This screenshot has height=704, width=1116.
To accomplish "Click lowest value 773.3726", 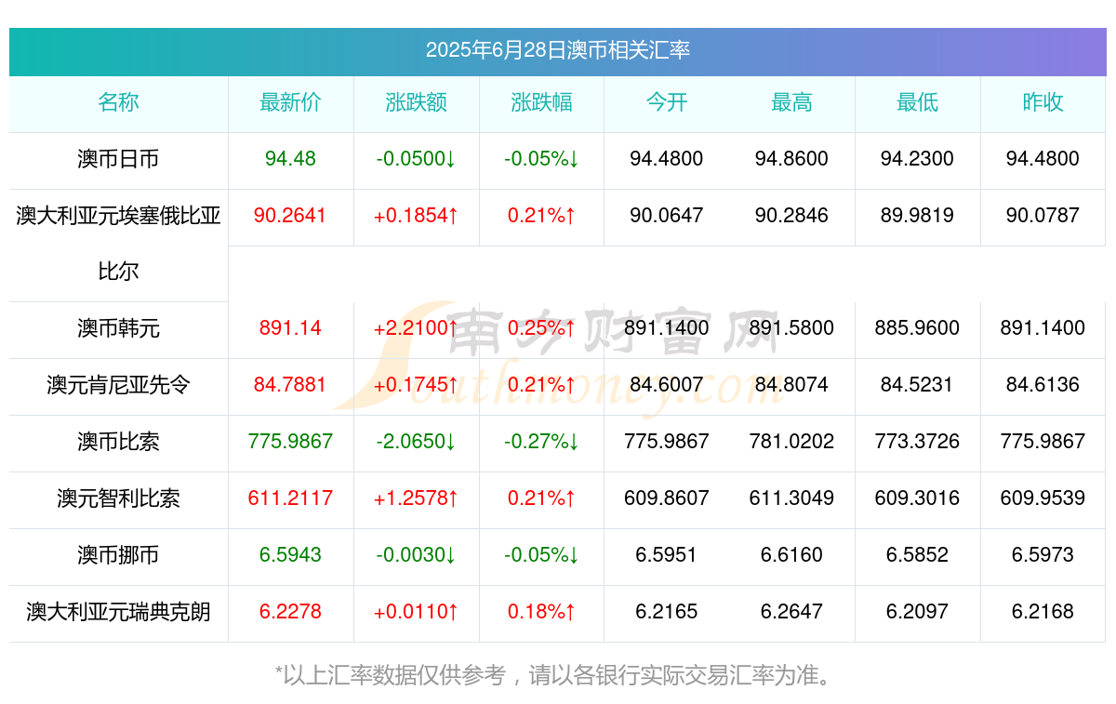I will (x=917, y=442).
